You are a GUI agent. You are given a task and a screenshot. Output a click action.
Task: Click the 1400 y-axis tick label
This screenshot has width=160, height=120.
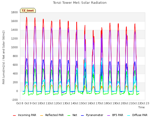[14, 30]
